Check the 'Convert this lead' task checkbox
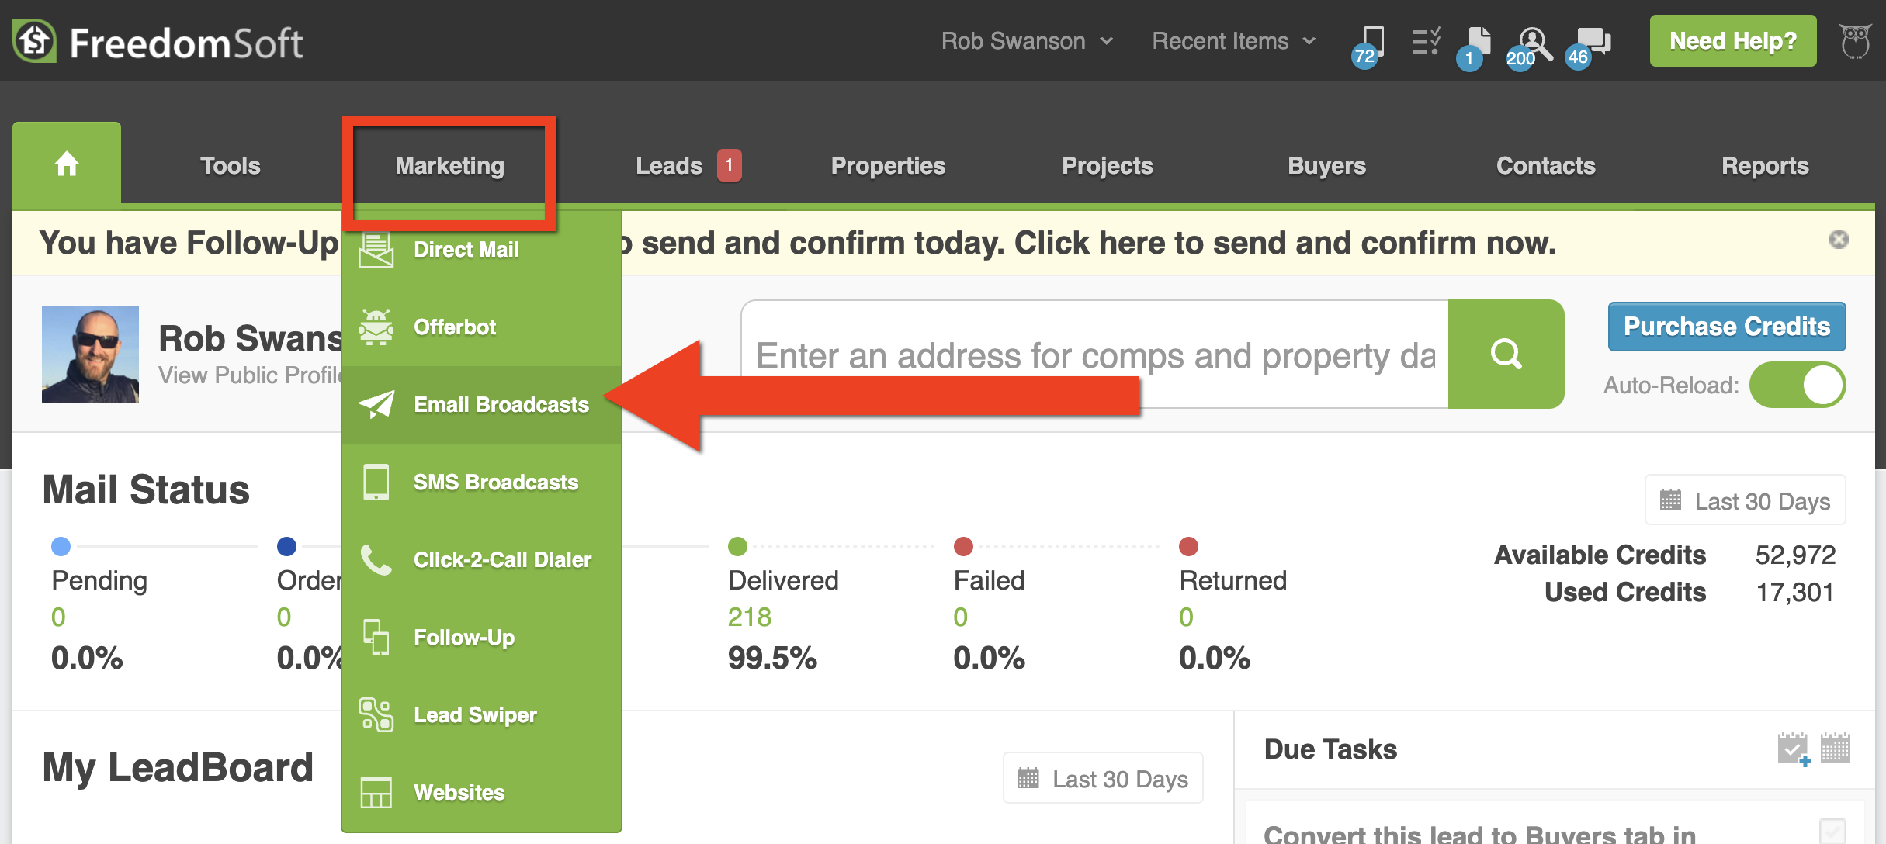This screenshot has height=844, width=1886. click(1832, 831)
